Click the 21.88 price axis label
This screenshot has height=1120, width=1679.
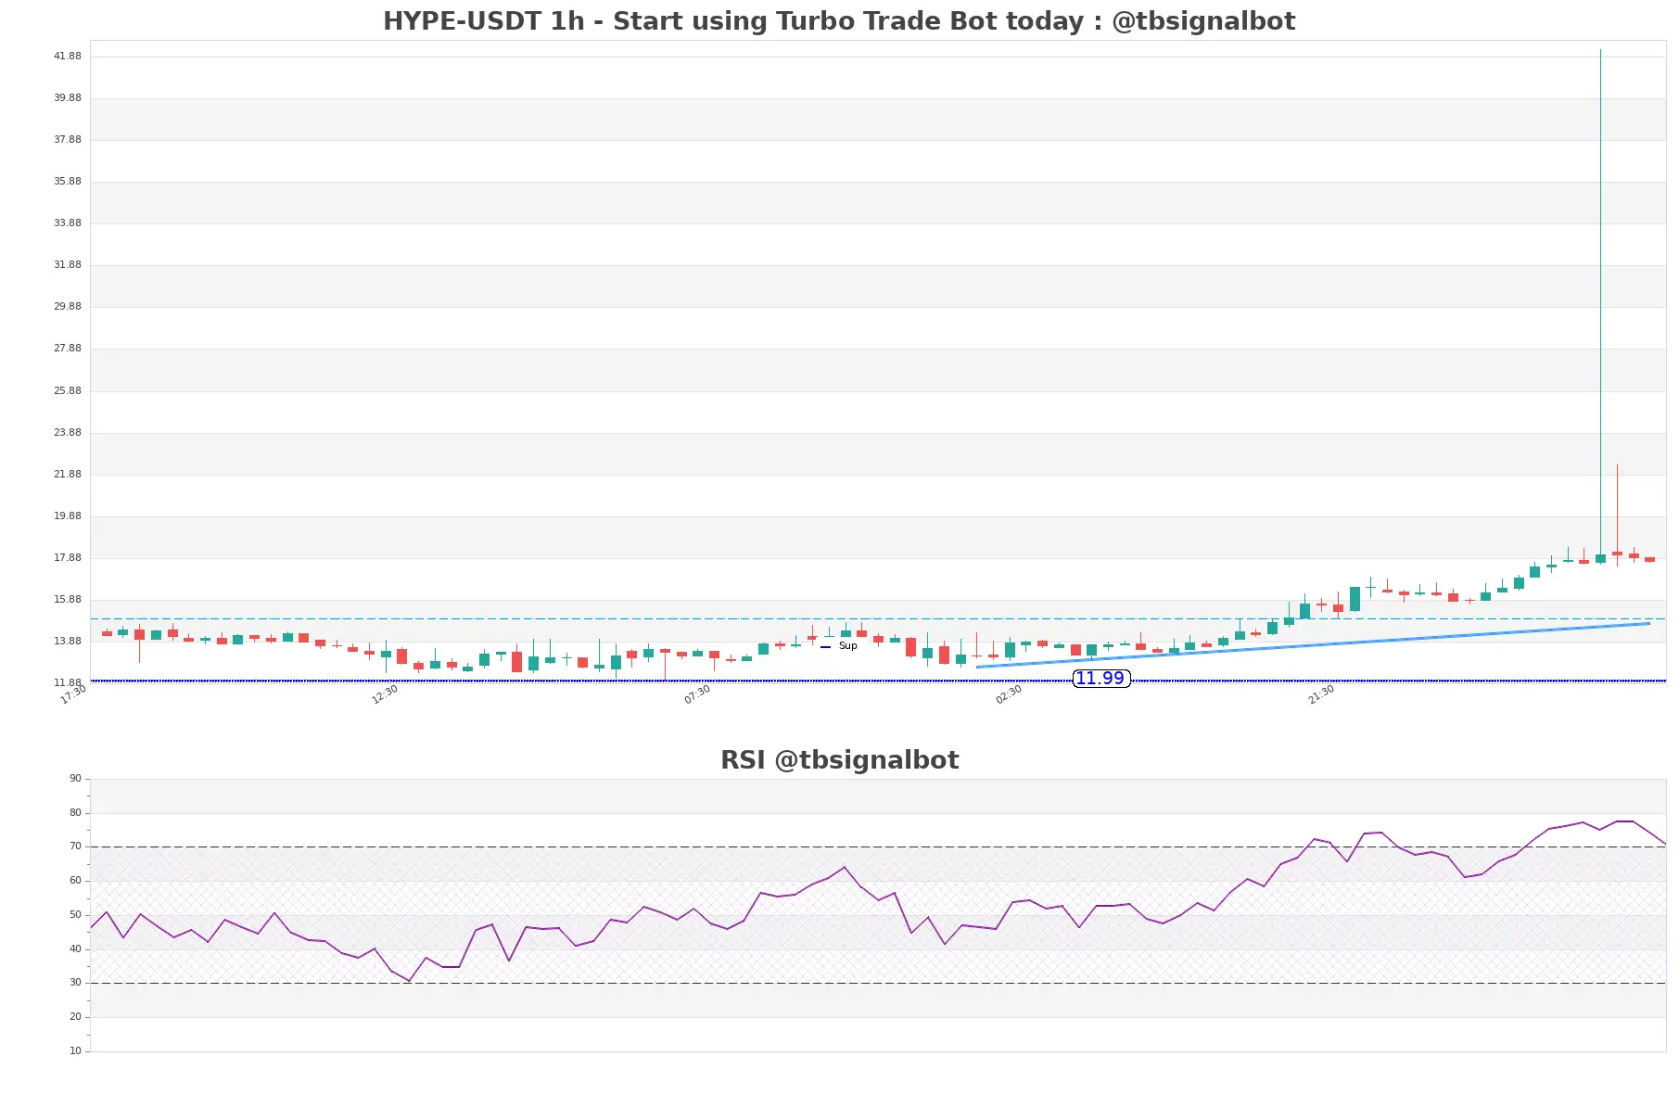(67, 475)
